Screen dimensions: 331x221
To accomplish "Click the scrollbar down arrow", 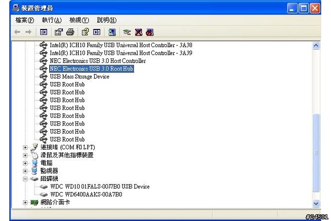I will [316, 203].
